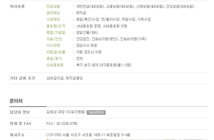Click the 급여제도 category label
Viewport: 214px width, 140px height.
tap(53, 13)
